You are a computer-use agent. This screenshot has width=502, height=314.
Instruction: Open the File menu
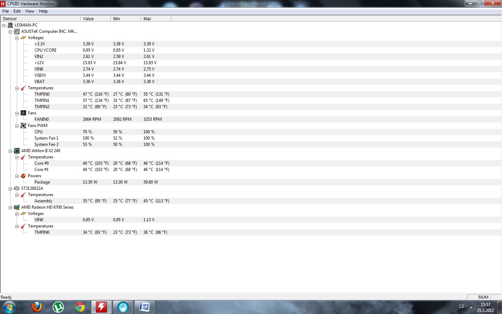6,11
